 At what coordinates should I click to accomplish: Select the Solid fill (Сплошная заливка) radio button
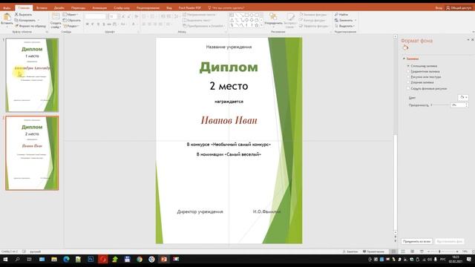pyautogui.click(x=408, y=66)
